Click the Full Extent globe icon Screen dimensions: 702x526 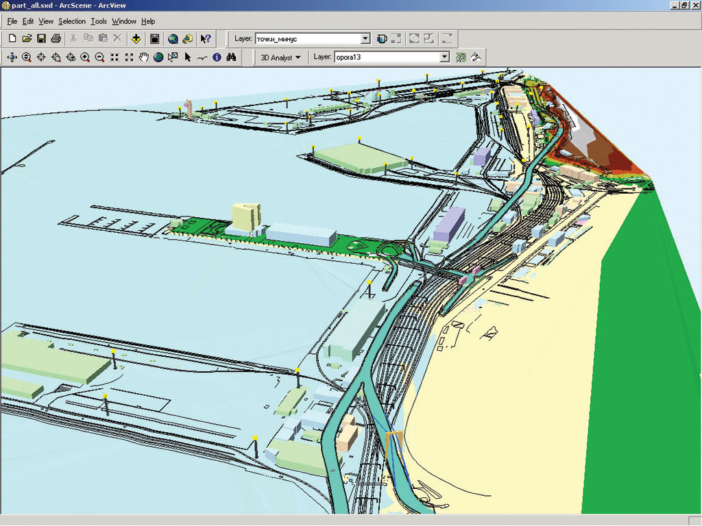(158, 58)
